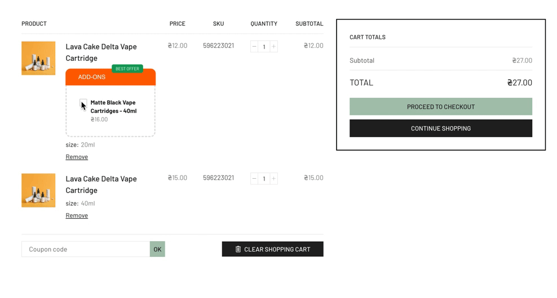Increase quantity of the 20ml cartridge
Screen dimensions: 557x298
pyautogui.click(x=273, y=47)
